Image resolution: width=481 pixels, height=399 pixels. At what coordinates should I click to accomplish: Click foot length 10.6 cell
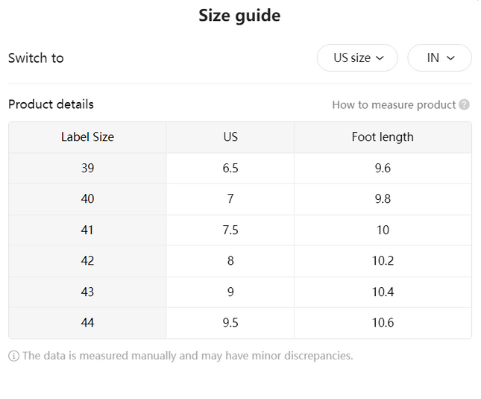383,323
